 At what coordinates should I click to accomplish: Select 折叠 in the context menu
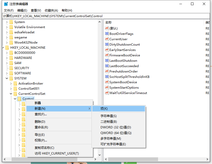[59, 103]
